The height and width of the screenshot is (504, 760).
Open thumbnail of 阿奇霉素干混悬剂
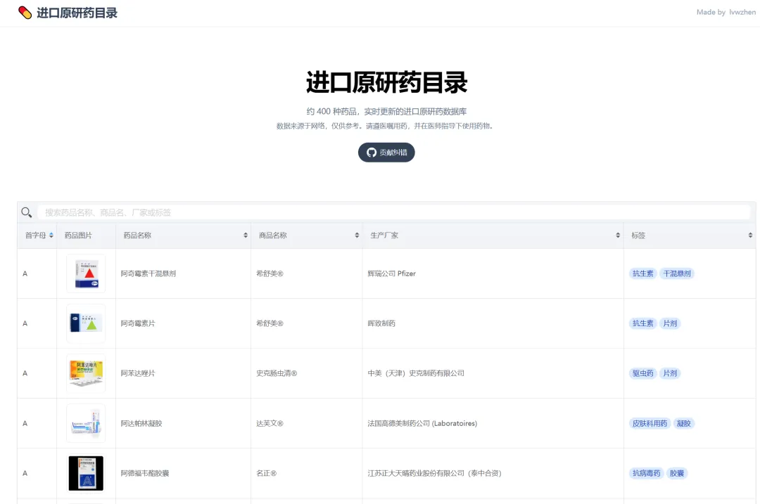pos(86,273)
